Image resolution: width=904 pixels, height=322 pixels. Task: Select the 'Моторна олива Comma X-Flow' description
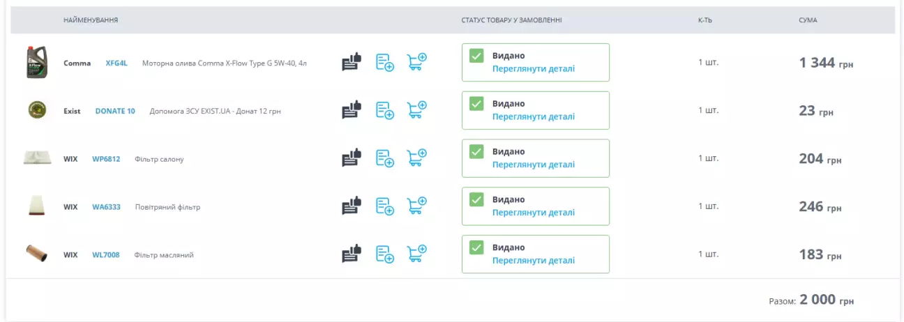click(x=225, y=63)
